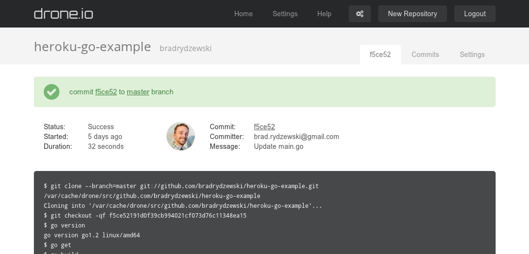529x254 pixels.
Task: Click the drone.io logo
Action: click(63, 14)
